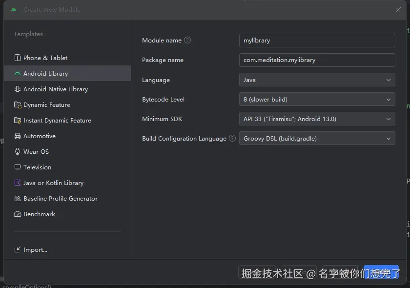Image resolution: width=410 pixels, height=288 pixels.
Task: Select Phone & Tablet template
Action: pyautogui.click(x=67, y=58)
